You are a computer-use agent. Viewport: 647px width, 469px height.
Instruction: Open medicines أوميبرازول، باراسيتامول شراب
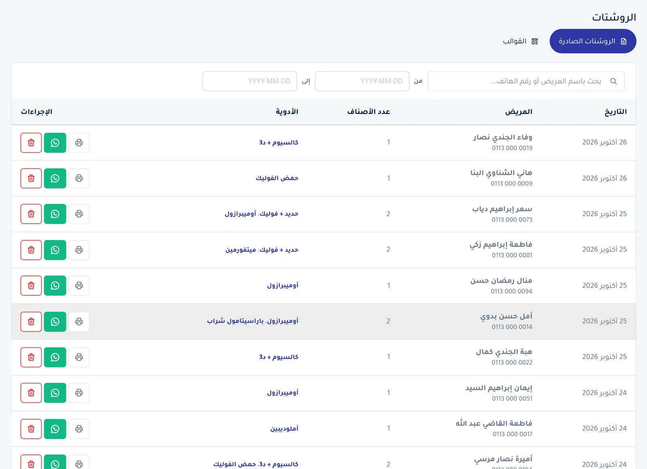[253, 321]
